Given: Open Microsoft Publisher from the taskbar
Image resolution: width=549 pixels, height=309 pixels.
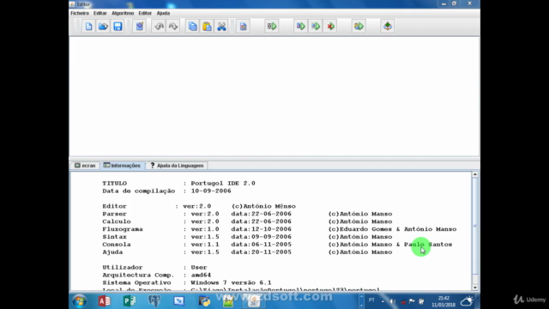Looking at the screenshot, I should pos(130,301).
